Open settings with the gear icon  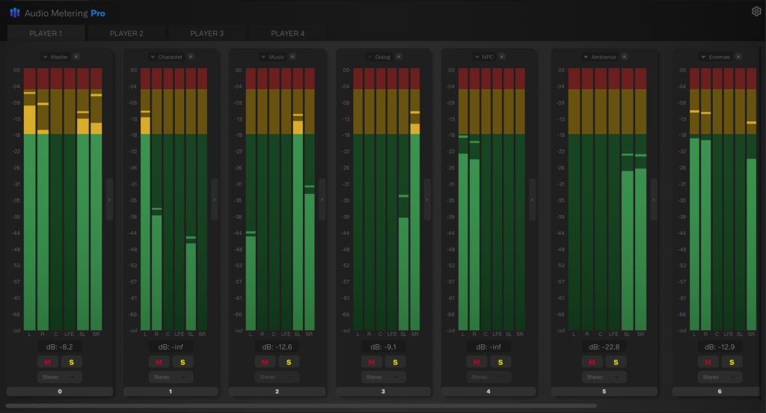[x=756, y=11]
